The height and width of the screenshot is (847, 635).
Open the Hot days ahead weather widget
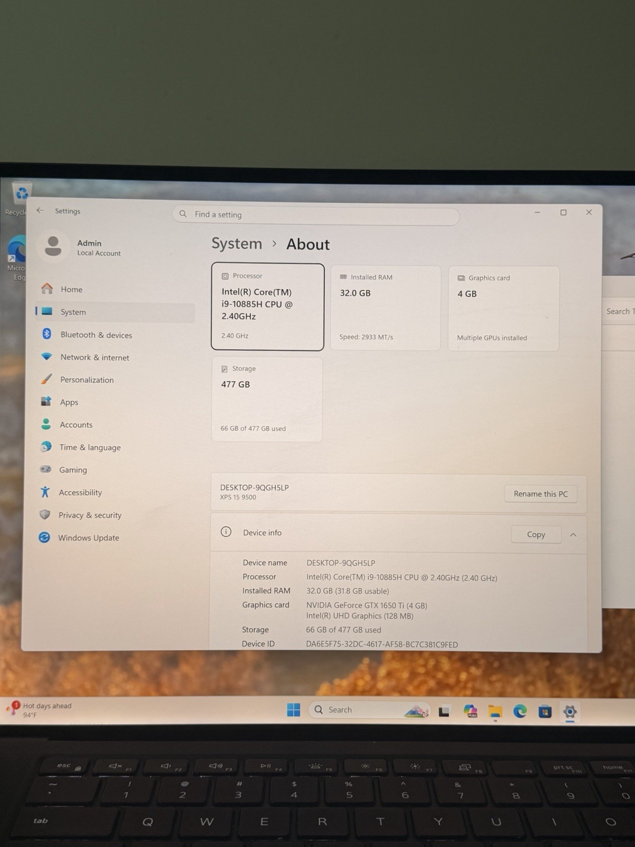point(40,709)
